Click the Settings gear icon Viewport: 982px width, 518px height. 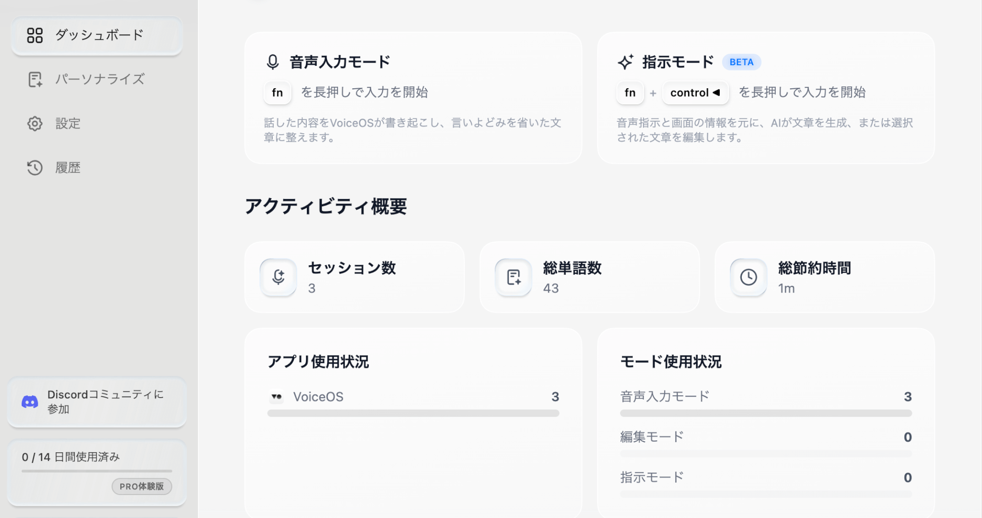(x=35, y=124)
